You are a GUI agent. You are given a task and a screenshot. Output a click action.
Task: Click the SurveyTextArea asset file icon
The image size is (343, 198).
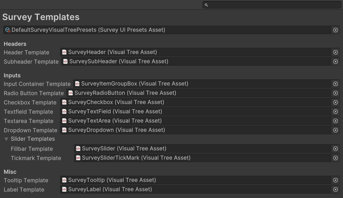click(64, 121)
